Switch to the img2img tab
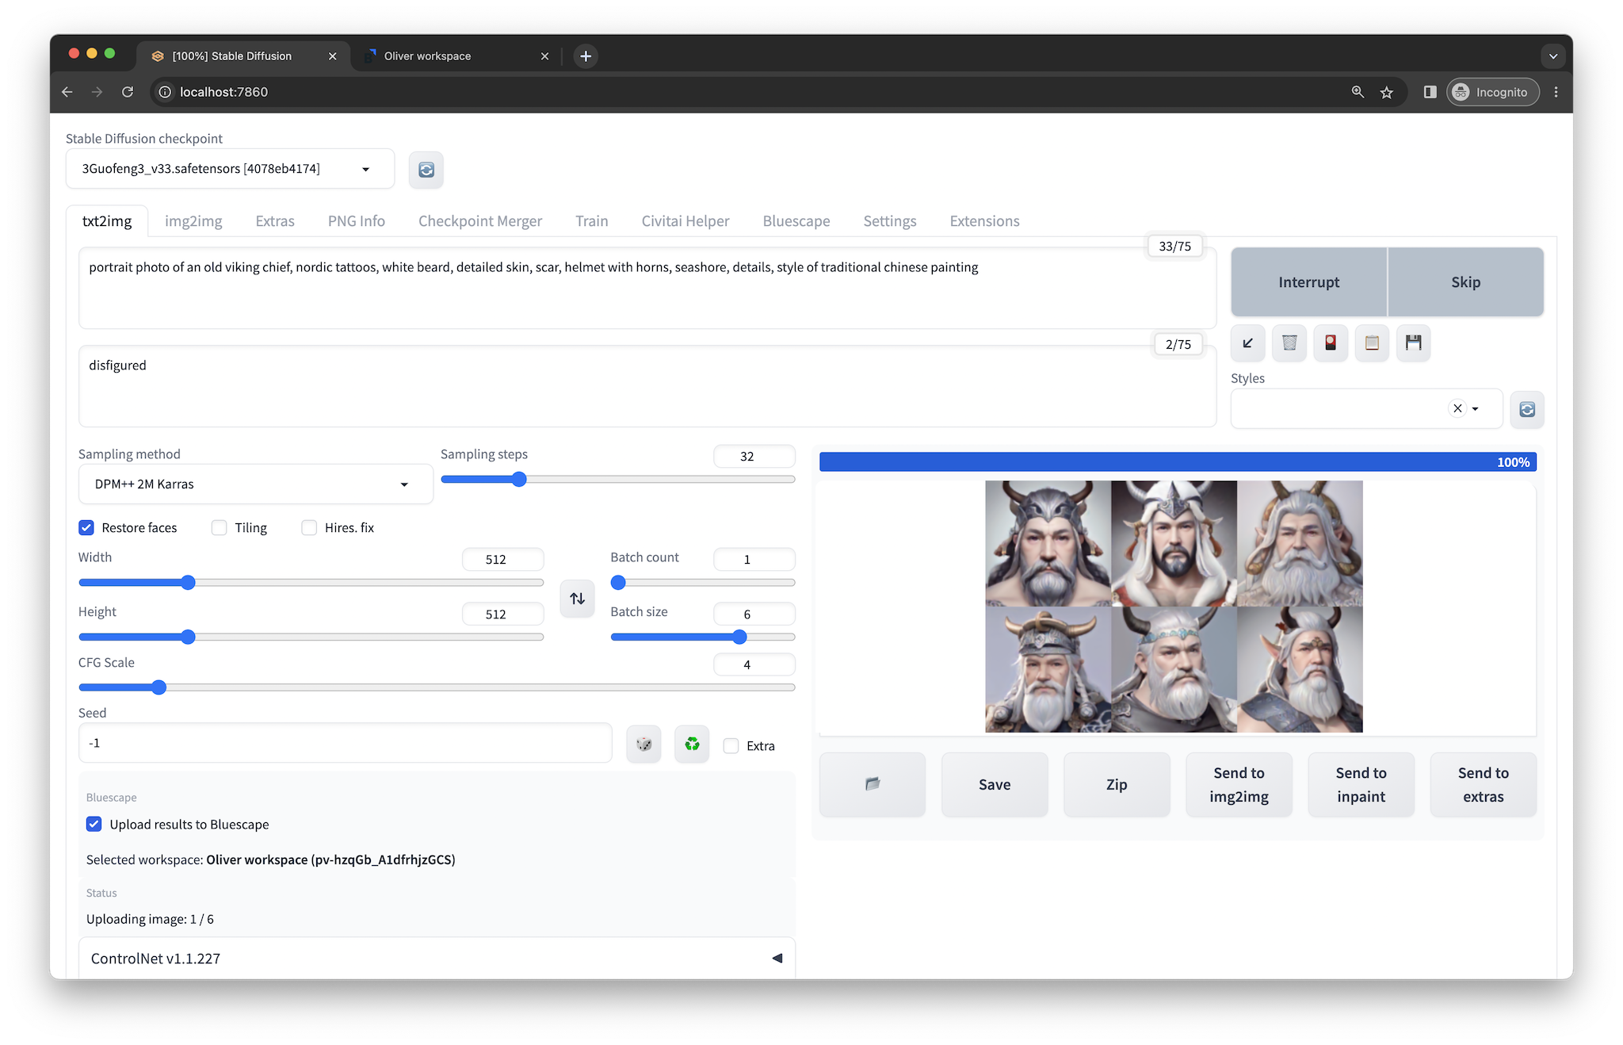Screen dimensions: 1623x1045 pos(193,221)
